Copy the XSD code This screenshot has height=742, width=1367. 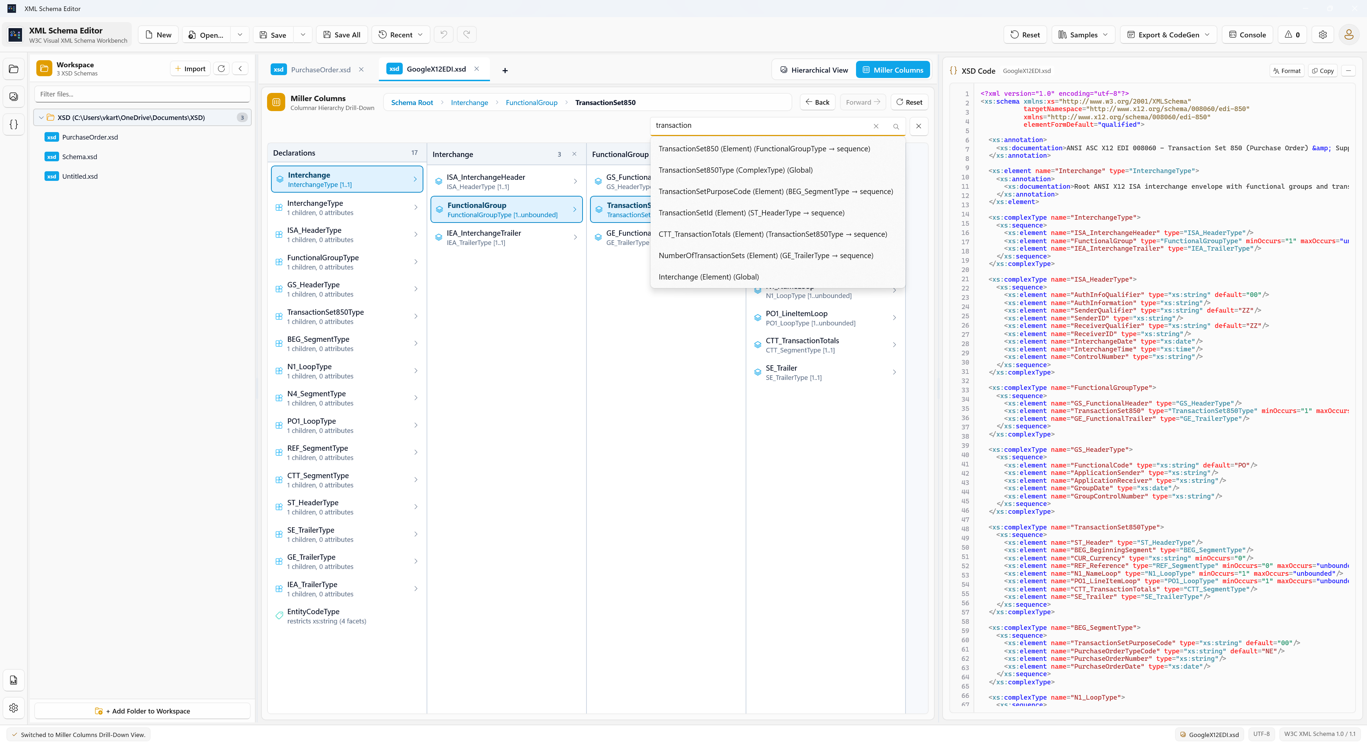1322,70
